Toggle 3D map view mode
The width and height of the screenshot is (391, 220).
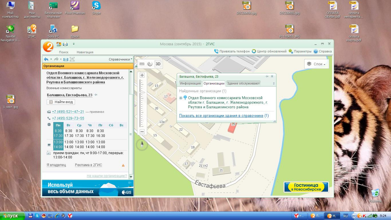(x=158, y=64)
